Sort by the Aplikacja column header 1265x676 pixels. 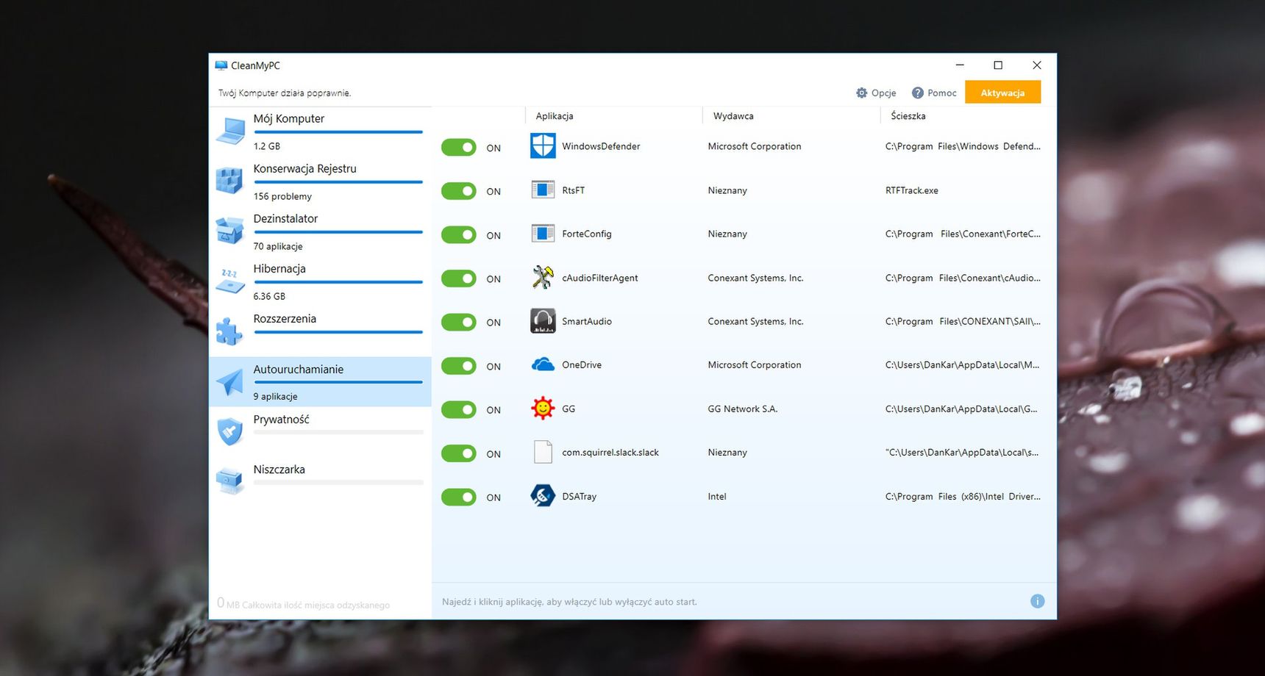(x=555, y=116)
